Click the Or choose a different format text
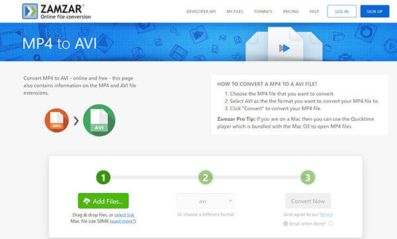397x239 pixels. coord(206,215)
